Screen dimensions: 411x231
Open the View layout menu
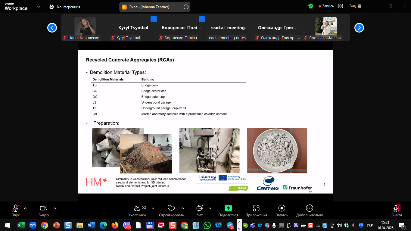(x=355, y=6)
